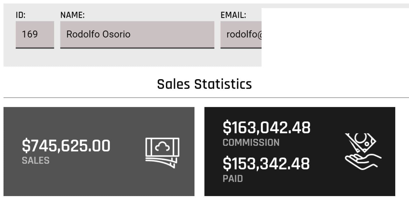Click the $153,342.48 paid amount
Viewport: 409px width, 199px height.
(x=266, y=164)
